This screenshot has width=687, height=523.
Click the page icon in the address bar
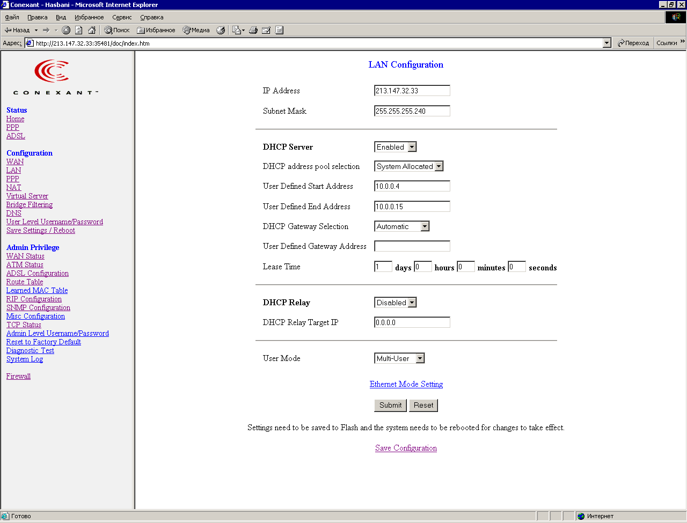pos(30,43)
